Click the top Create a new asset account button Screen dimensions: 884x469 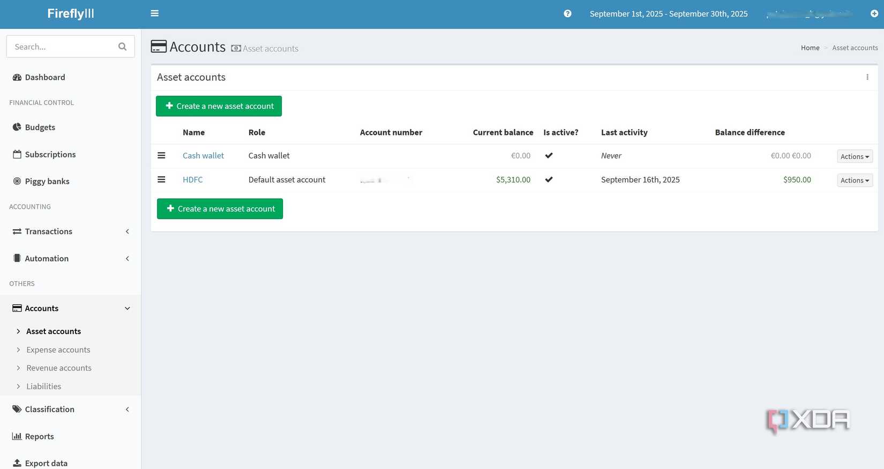pos(219,106)
